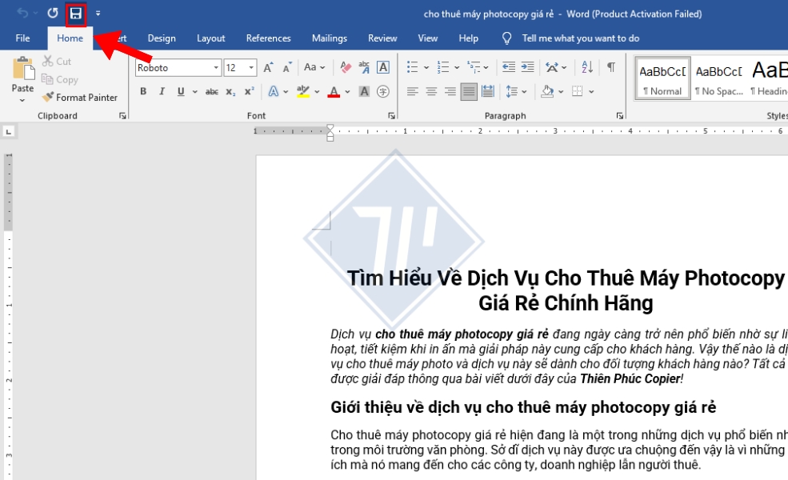
Task: Switch to the References tab
Action: (268, 38)
